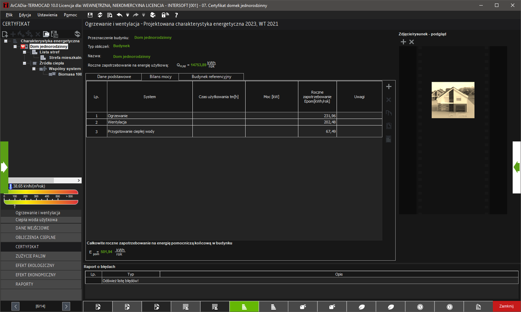The image size is (521, 312).
Task: Collapse the Lista stref node
Action: 24,52
